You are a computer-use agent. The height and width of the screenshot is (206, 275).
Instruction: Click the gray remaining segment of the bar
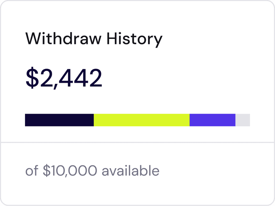(x=243, y=120)
